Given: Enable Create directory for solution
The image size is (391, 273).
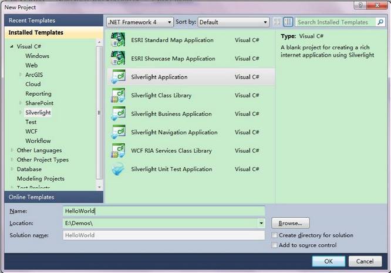Looking at the screenshot, I should (274, 235).
